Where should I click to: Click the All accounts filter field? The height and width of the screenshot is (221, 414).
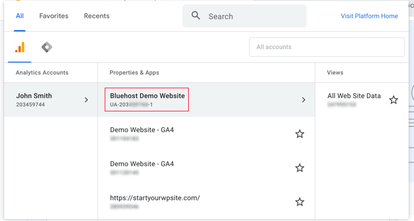click(x=326, y=47)
